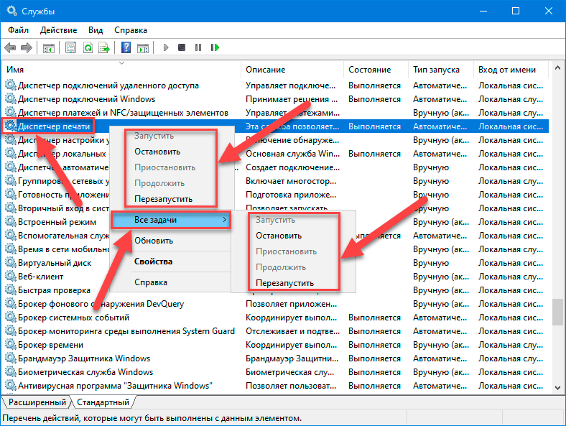
Task: Click the Stop service toolbar button
Action: [x=182, y=48]
